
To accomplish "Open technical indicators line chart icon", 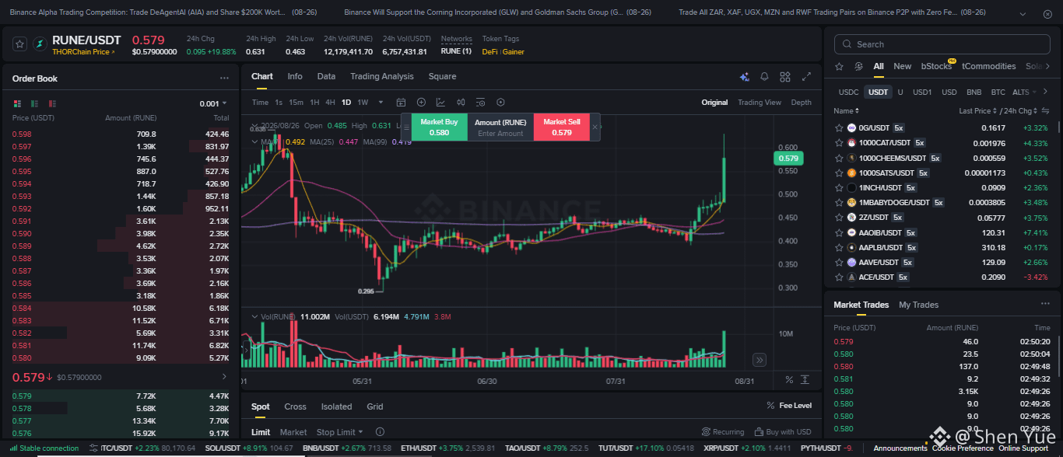I will tap(440, 102).
